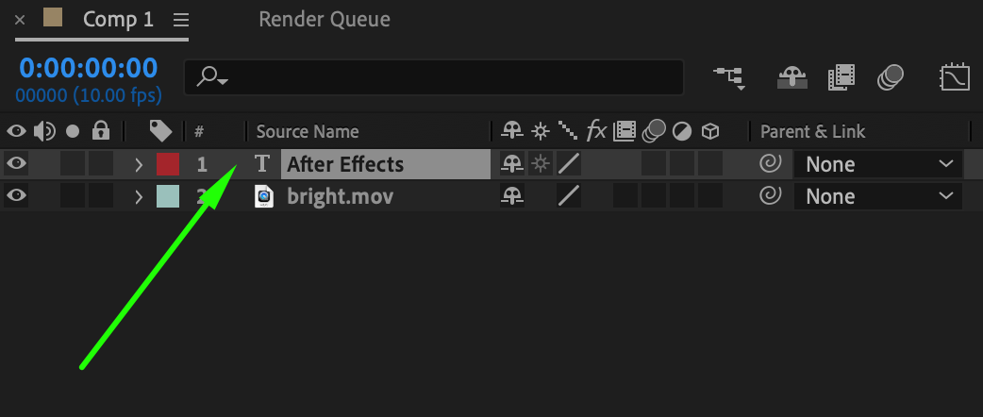
Task: Open the After Effects parent None dropdown
Action: click(877, 164)
